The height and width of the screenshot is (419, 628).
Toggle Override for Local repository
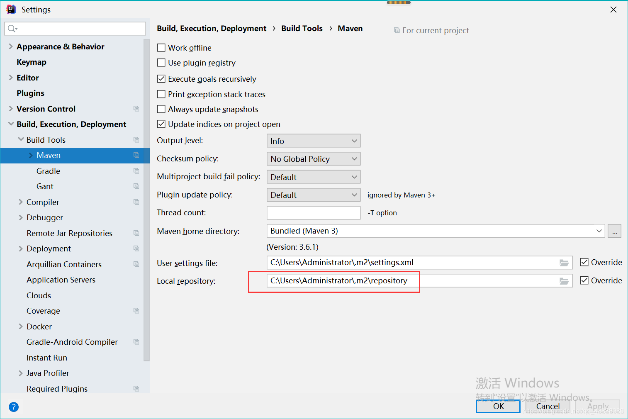coord(584,280)
